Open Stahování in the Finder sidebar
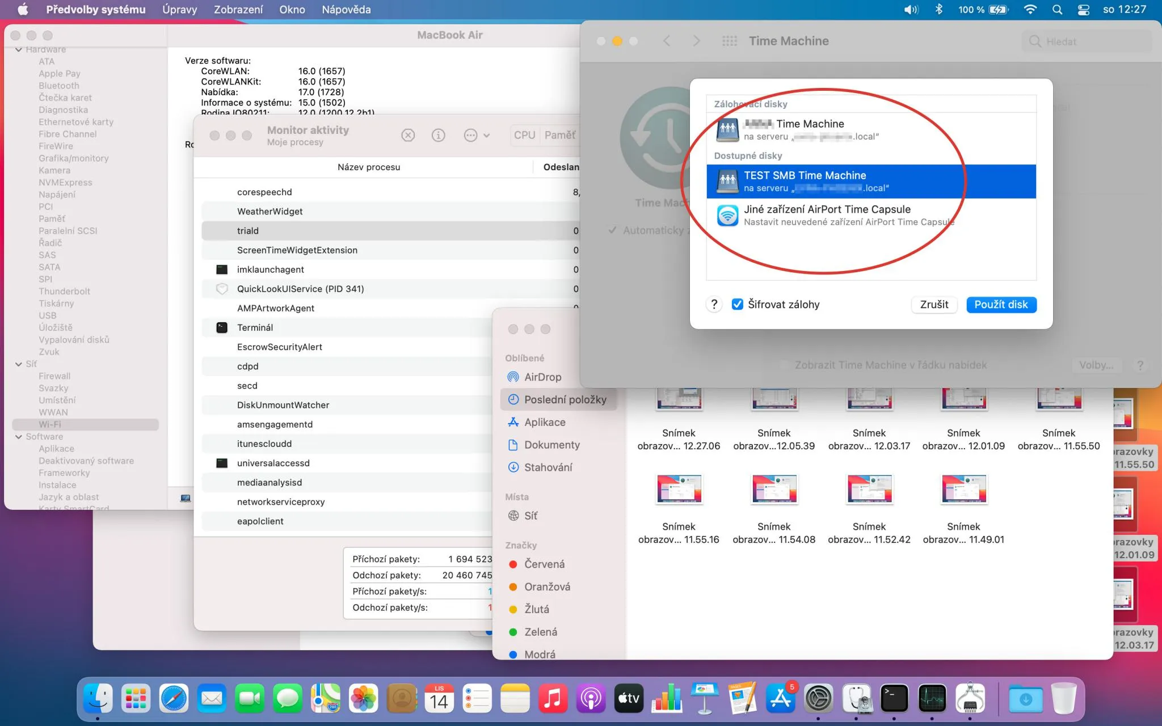This screenshot has width=1162, height=726. pos(548,467)
